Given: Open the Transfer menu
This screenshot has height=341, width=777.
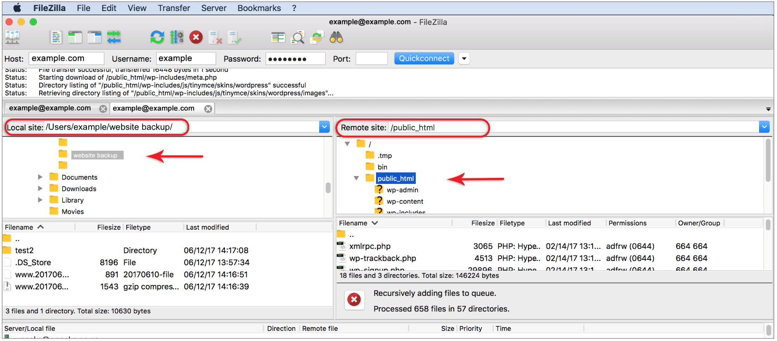Looking at the screenshot, I should pyautogui.click(x=174, y=8).
